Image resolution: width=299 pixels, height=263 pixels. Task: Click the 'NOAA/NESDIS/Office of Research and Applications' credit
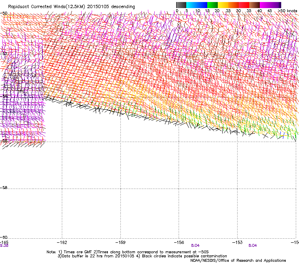[x=238, y=261]
